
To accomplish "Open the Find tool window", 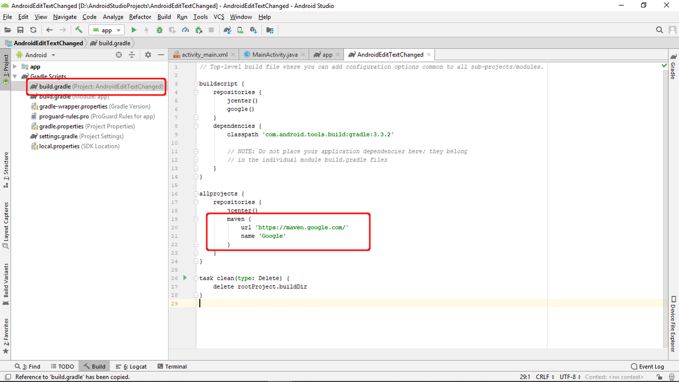I will (28, 366).
